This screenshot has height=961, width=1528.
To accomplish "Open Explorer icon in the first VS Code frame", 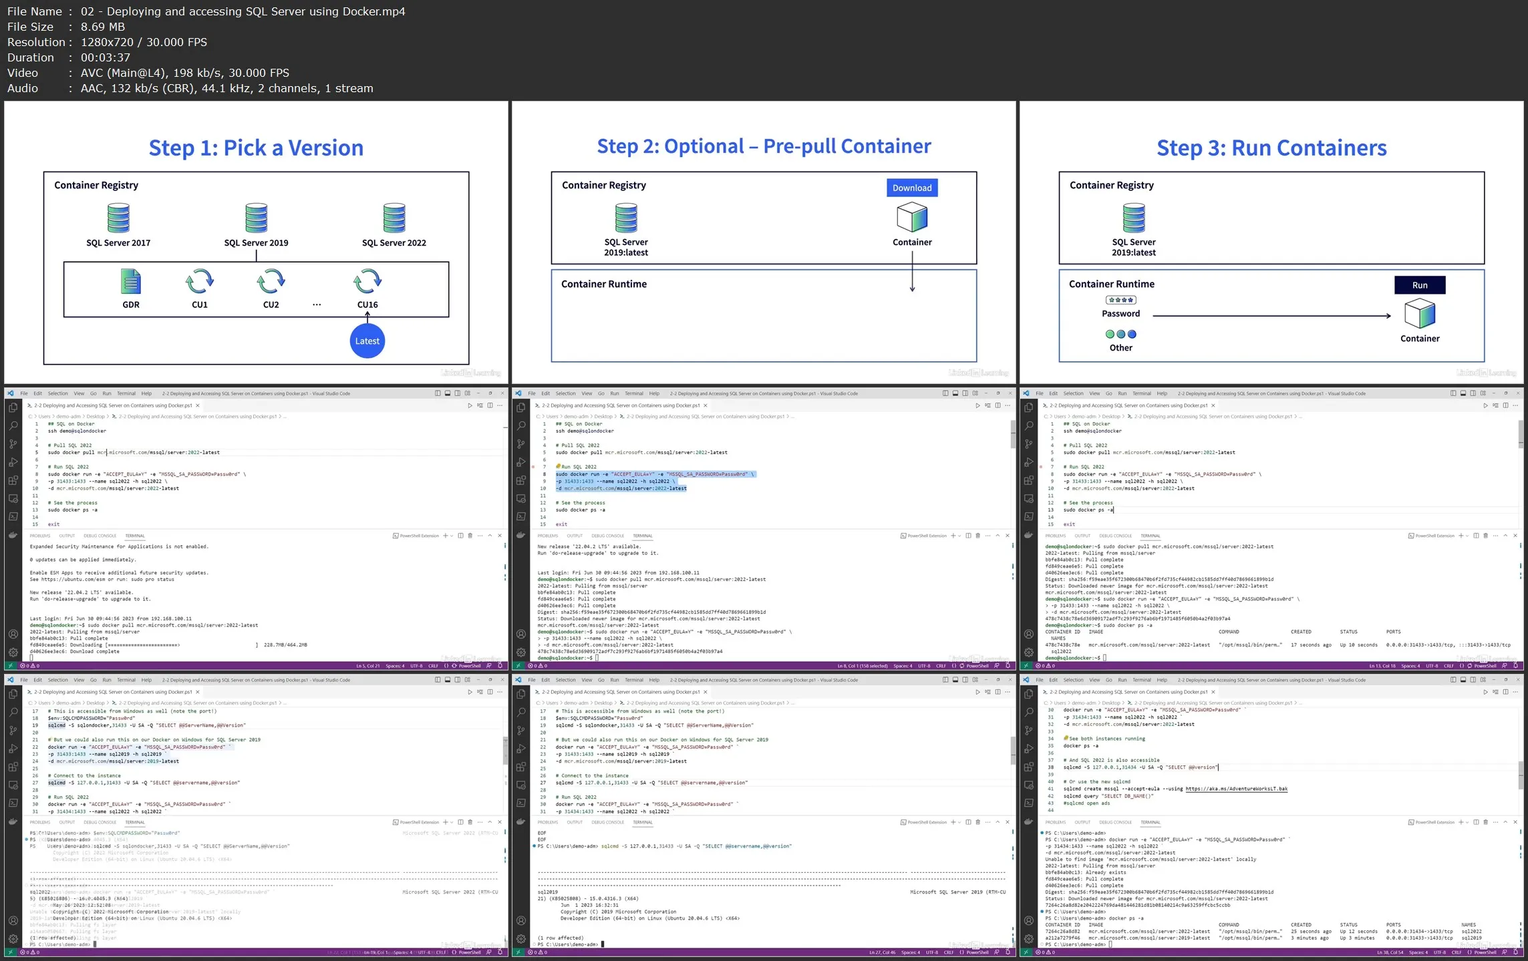I will [x=13, y=407].
